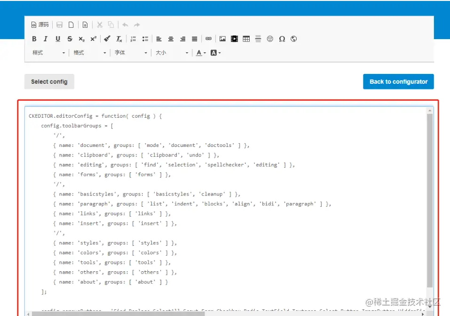
Task: Click Back to configurator button
Action: pos(398,81)
